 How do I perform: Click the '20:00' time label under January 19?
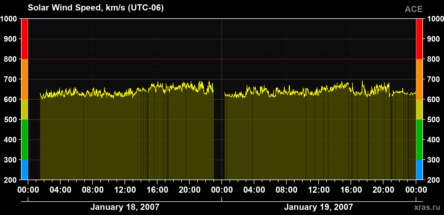(x=383, y=190)
